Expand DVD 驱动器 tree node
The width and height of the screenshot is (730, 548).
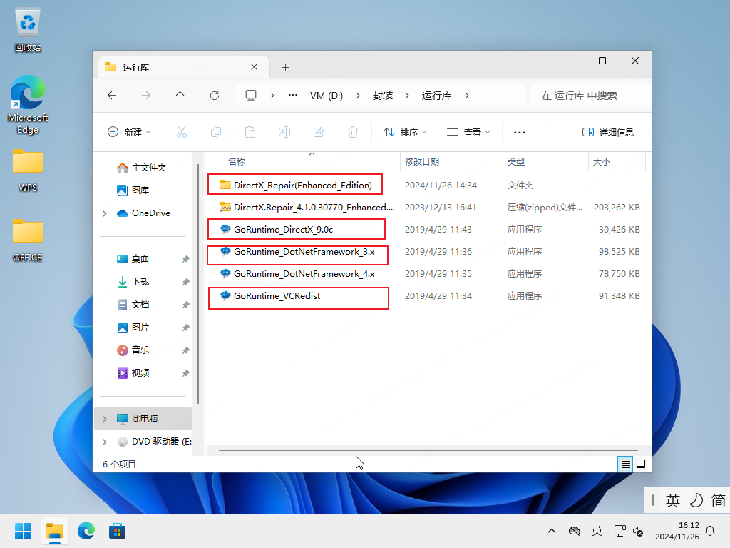pyautogui.click(x=105, y=442)
